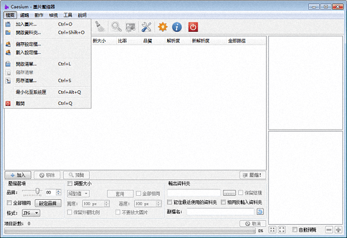The height and width of the screenshot is (238, 347).
Task: Enable 相同於輸入資料夾 checkbox
Action: coord(223,202)
